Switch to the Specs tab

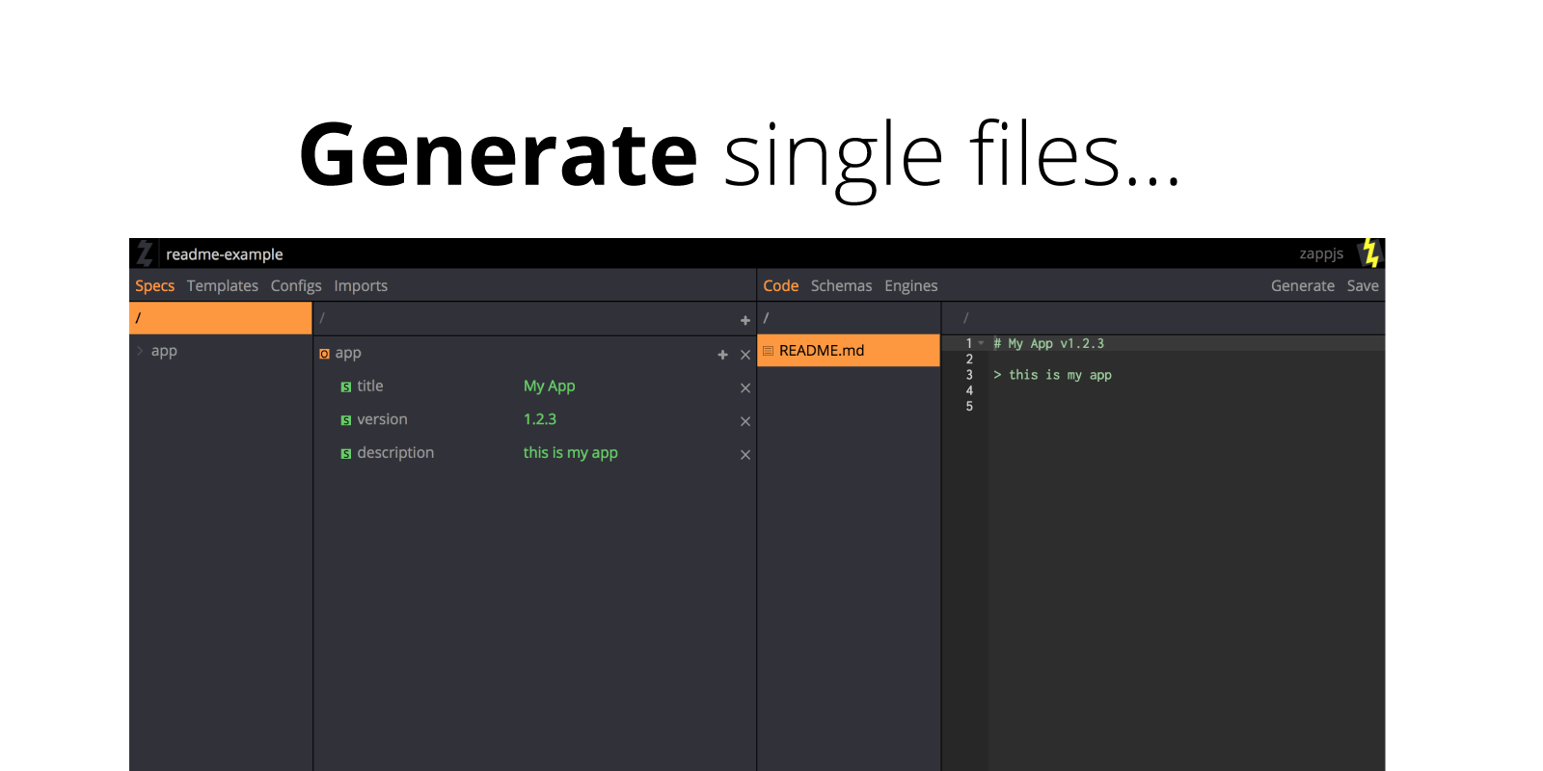point(154,285)
